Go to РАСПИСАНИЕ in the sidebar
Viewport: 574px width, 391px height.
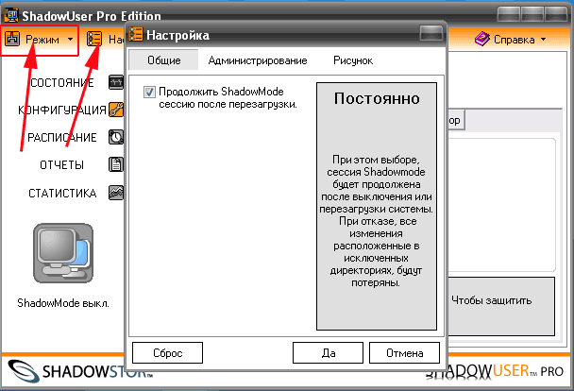click(x=62, y=138)
